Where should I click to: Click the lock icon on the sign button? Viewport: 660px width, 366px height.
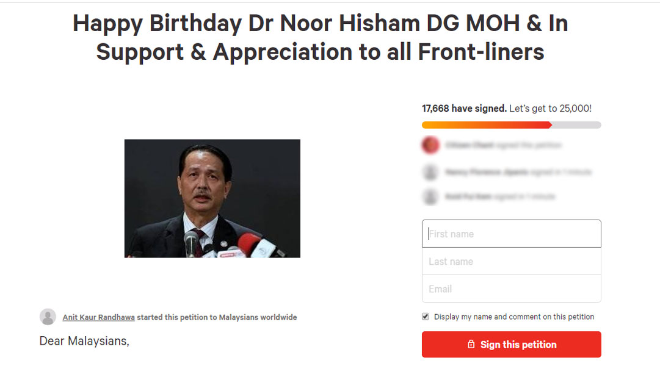[x=471, y=344]
